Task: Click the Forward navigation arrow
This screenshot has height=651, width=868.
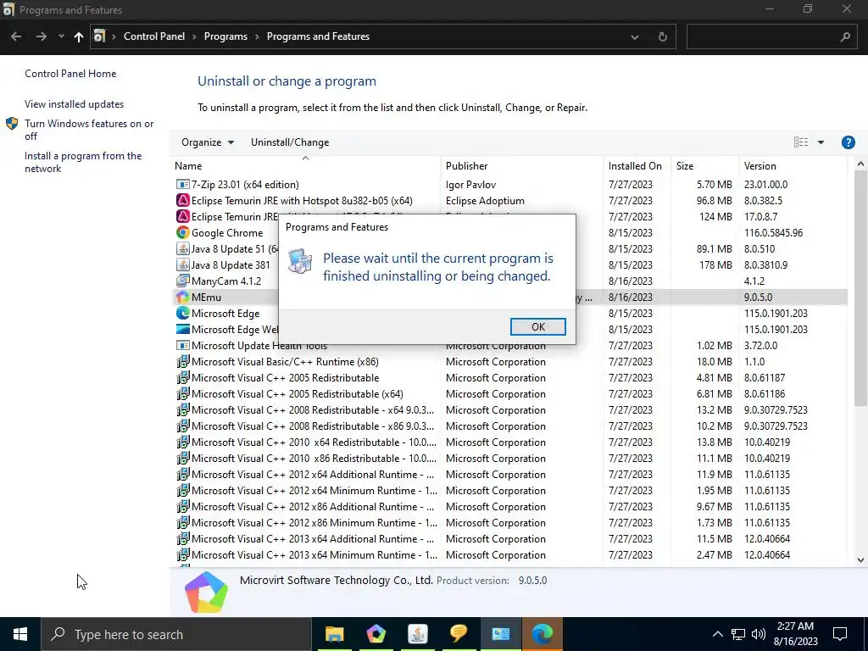Action: pos(41,36)
